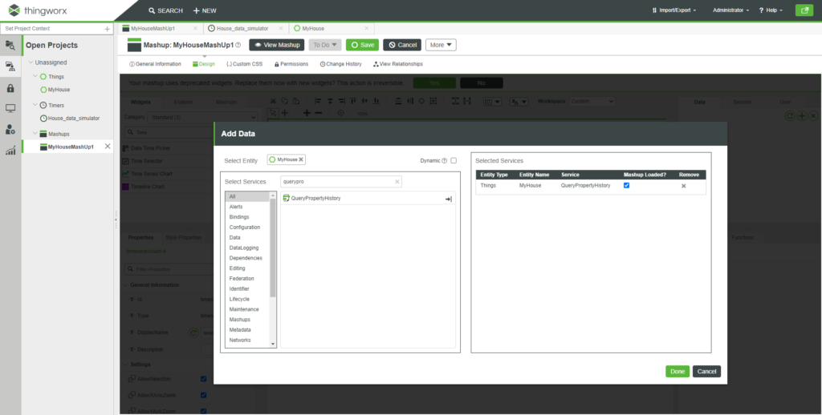Click Yes to replace deprecated widgets

434,83
